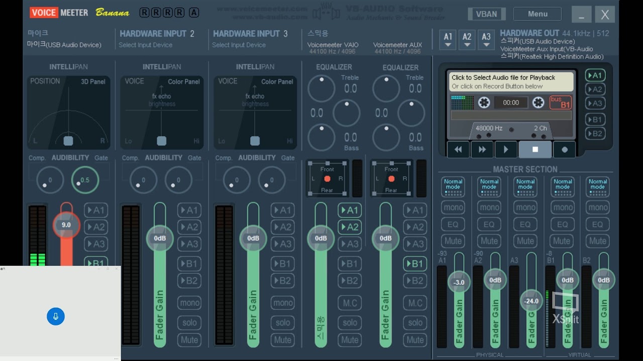Open the 마이크 USB Audio Device input selector
Image resolution: width=643 pixels, height=361 pixels.
[64, 45]
